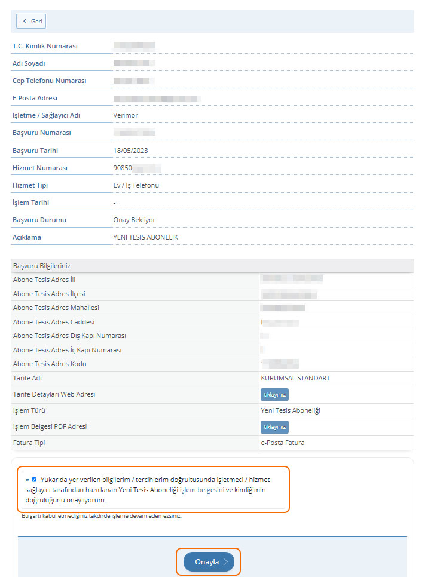Image resolution: width=425 pixels, height=577 pixels.
Task: Click the Başvuru Bilgileriniz table header
Action: pos(213,266)
